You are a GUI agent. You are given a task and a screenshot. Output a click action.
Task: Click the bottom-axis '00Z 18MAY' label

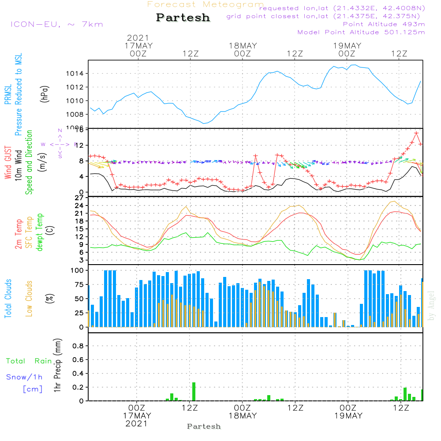click(243, 412)
